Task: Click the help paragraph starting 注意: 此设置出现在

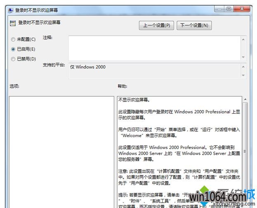Action: click(x=179, y=177)
